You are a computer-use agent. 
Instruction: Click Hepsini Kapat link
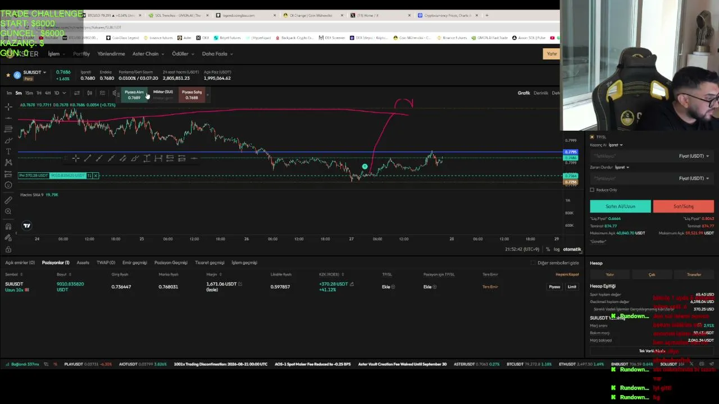[567, 274]
